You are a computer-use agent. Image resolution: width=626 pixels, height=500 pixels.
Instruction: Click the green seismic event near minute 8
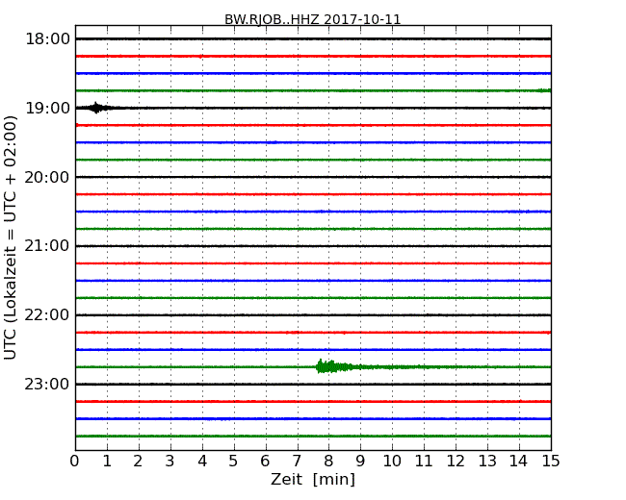(x=335, y=366)
